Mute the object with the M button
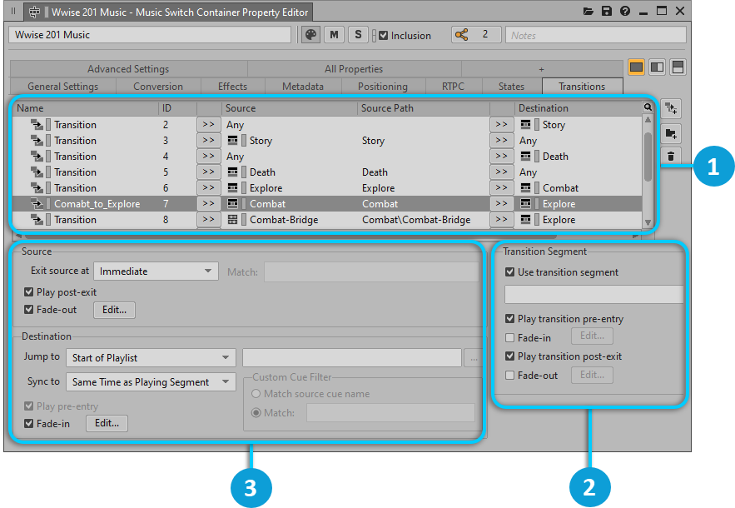Screen dimensions: 735x508 point(335,35)
